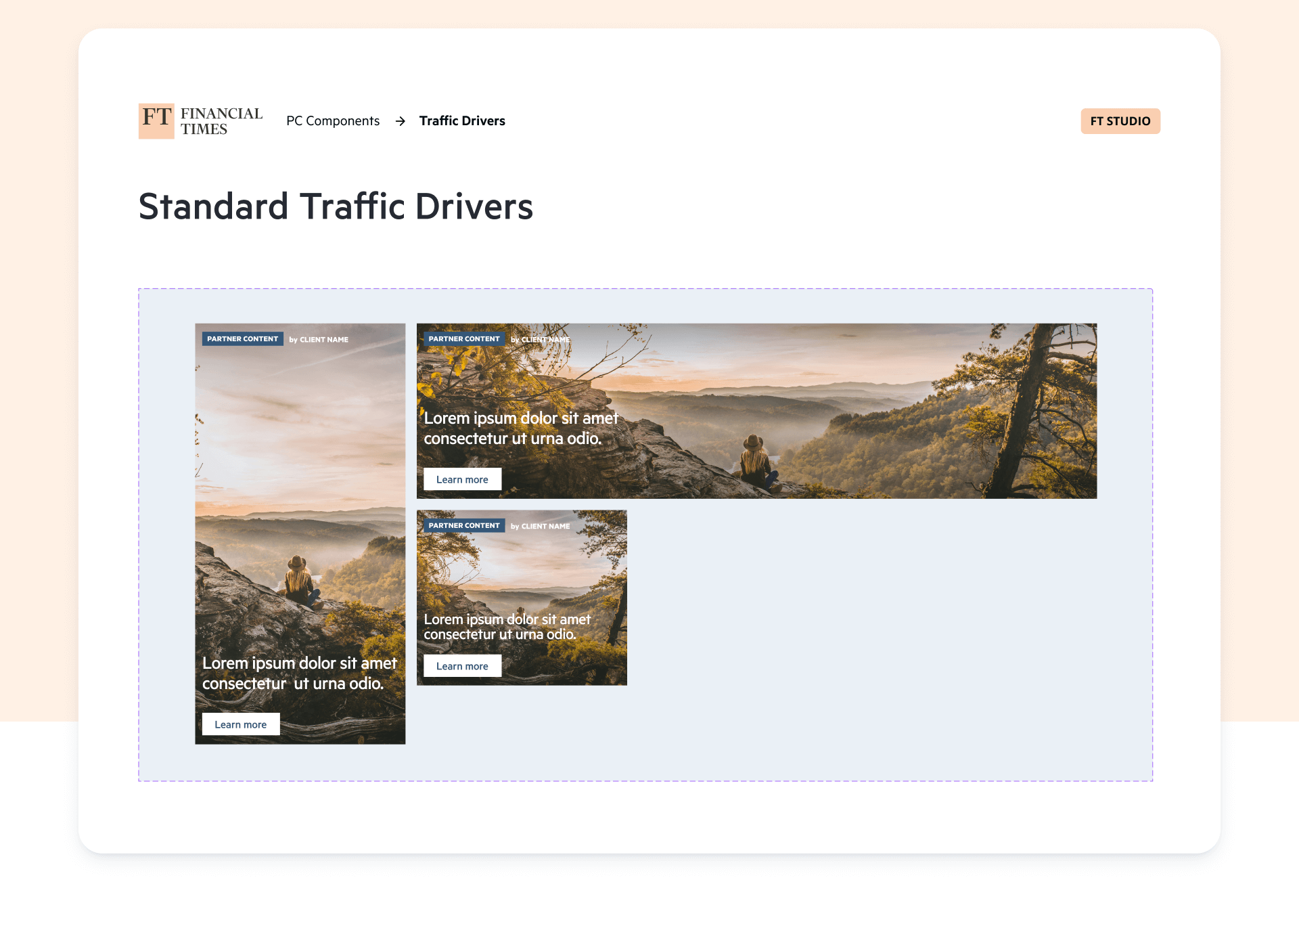The image size is (1299, 926).
Task: Open the PC Components breadcrumb link
Action: (x=333, y=121)
